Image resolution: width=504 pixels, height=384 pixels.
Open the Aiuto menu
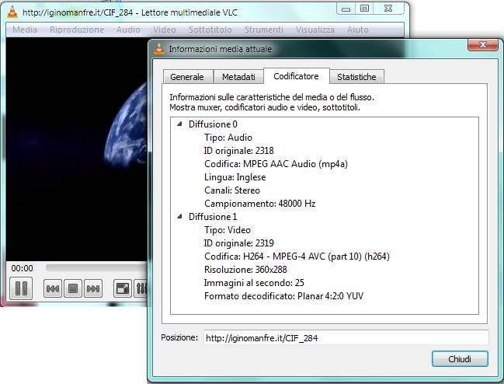(x=358, y=30)
